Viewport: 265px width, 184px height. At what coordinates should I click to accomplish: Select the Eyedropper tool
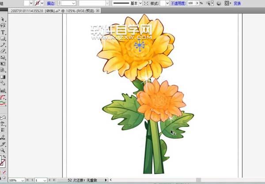pyautogui.click(x=3, y=144)
